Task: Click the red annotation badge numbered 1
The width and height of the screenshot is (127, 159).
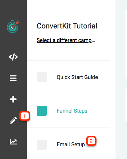Action: pyautogui.click(x=25, y=116)
